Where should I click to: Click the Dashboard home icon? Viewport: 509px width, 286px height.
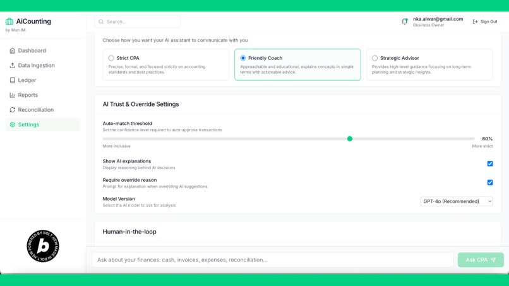(x=13, y=51)
